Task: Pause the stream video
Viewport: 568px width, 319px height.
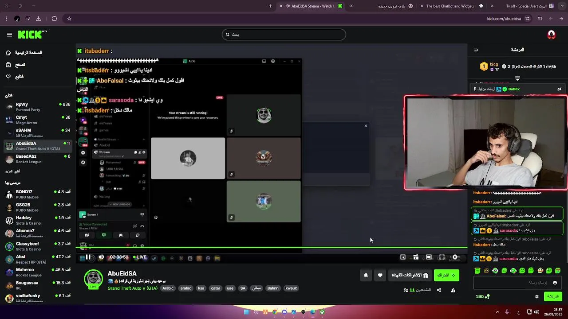Action: (x=88, y=257)
